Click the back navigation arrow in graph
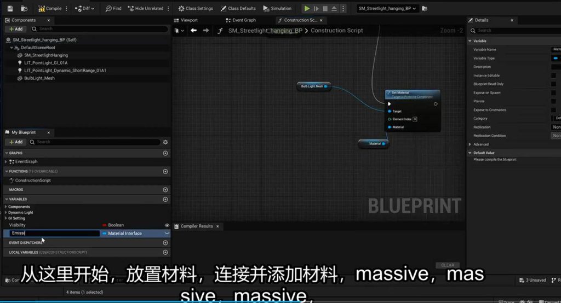 coord(193,31)
